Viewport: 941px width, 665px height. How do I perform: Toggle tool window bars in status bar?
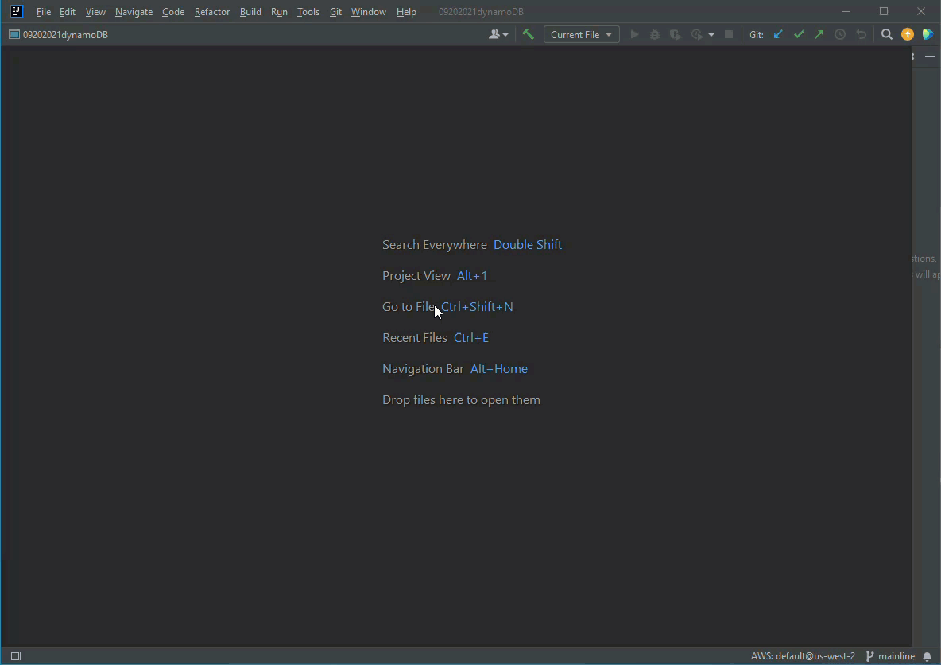coord(14,656)
